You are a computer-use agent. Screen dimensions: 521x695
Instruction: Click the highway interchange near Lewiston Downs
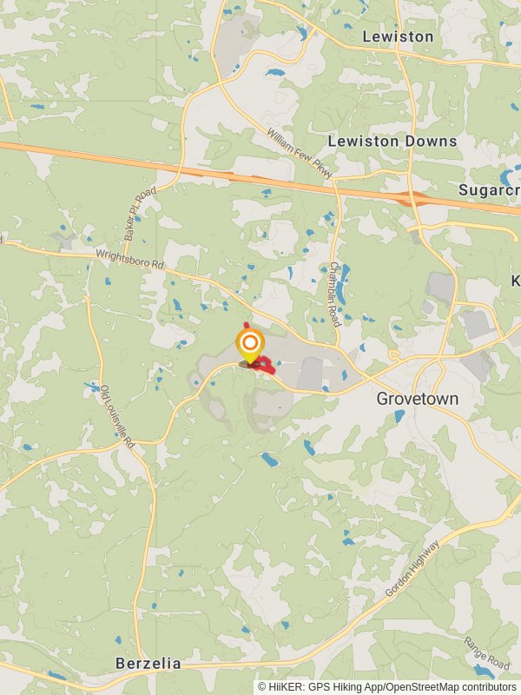tap(413, 199)
